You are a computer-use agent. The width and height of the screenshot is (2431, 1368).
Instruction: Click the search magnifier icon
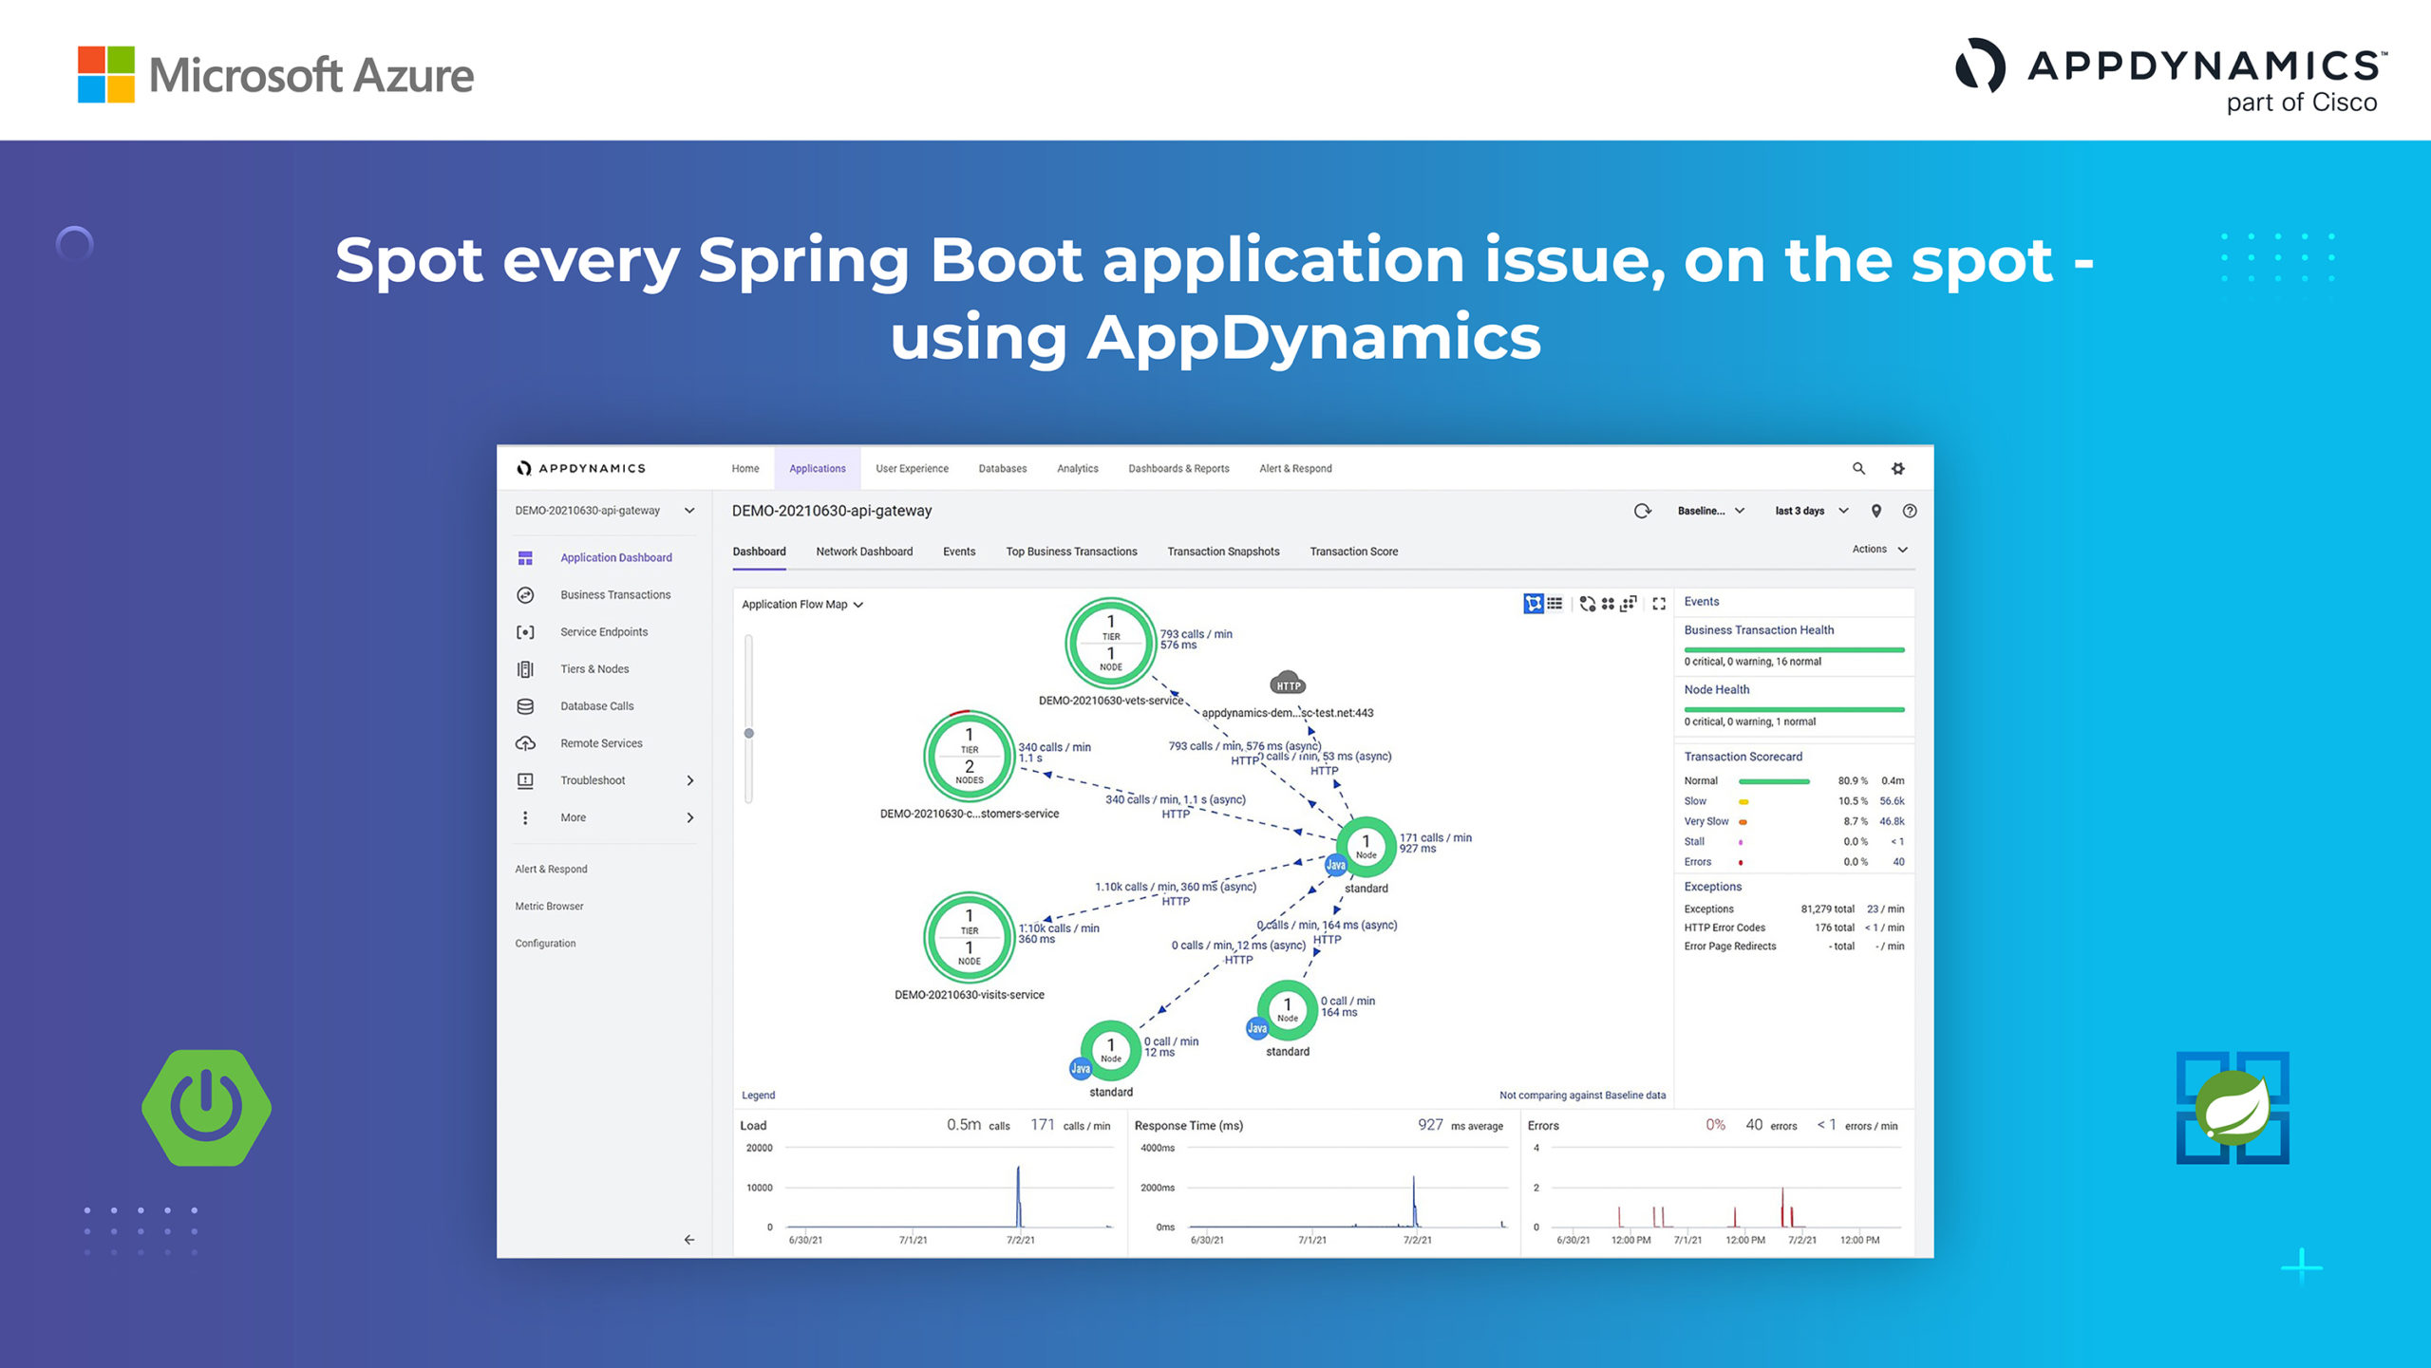(x=1858, y=468)
